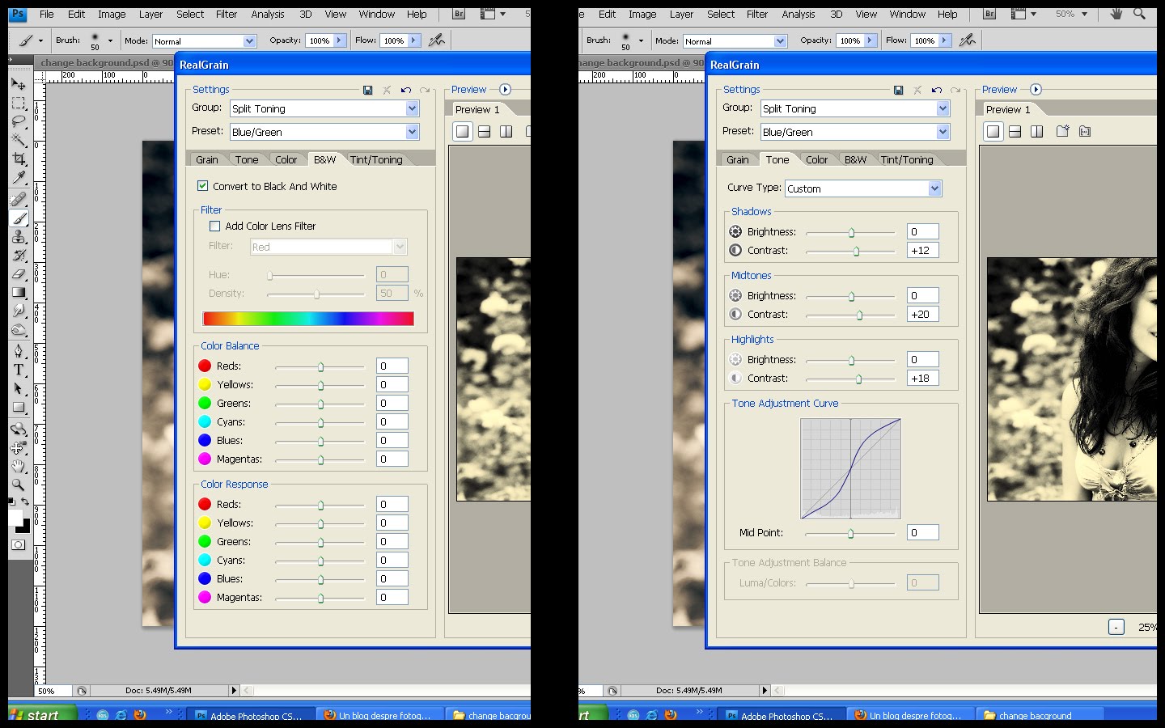The width and height of the screenshot is (1165, 728).
Task: Select the Eyedropper tool
Action: (x=19, y=178)
